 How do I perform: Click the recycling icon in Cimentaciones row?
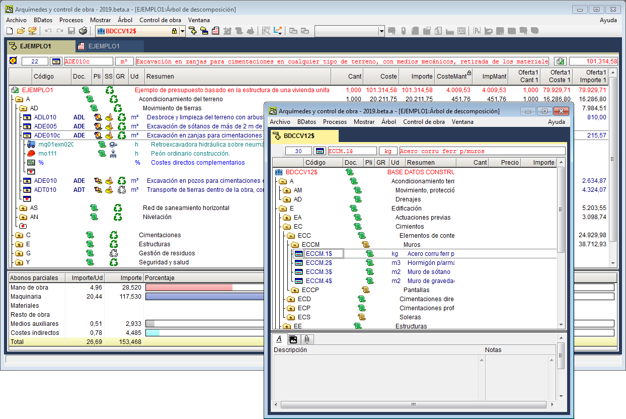(x=114, y=235)
